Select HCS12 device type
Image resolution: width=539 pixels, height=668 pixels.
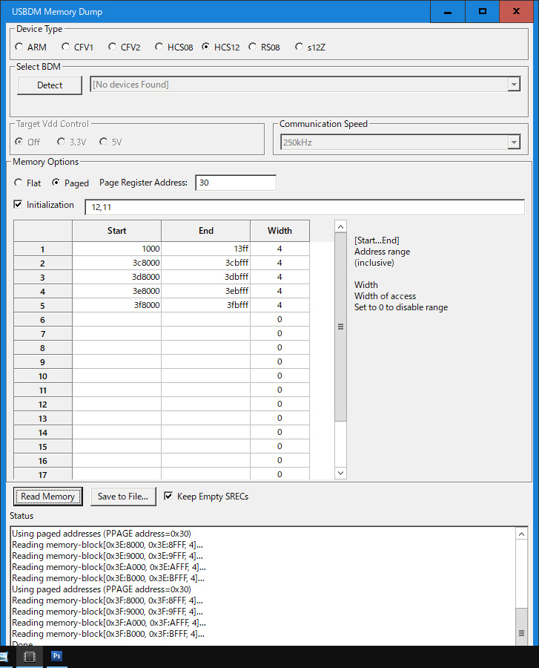pyautogui.click(x=221, y=48)
